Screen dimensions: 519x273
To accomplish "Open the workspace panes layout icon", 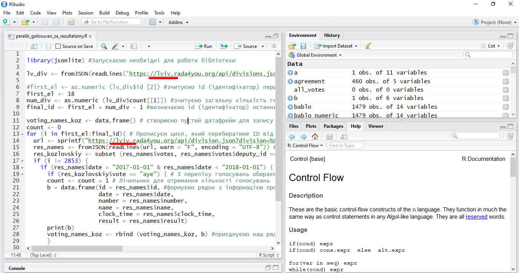I will pyautogui.click(x=153, y=22).
